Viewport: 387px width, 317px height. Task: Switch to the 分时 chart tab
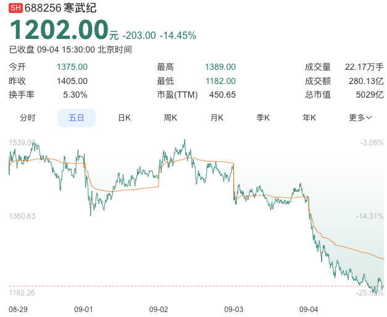pos(28,117)
